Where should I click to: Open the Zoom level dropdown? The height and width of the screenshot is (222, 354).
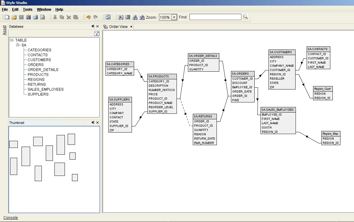click(x=173, y=17)
